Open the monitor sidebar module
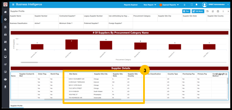 coord(5,57)
